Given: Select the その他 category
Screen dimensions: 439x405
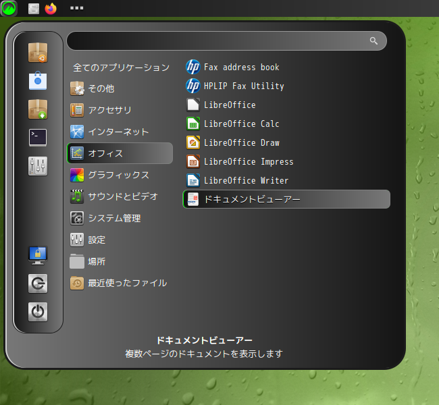Looking at the screenshot, I should 120,88.
